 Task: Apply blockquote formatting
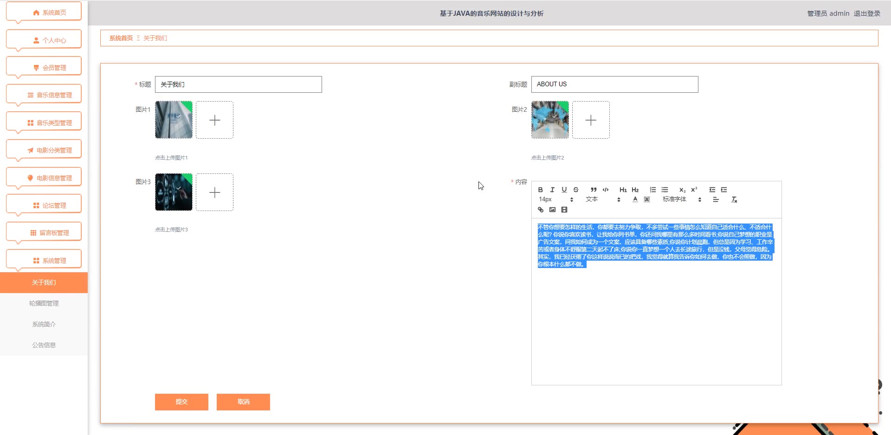(594, 190)
